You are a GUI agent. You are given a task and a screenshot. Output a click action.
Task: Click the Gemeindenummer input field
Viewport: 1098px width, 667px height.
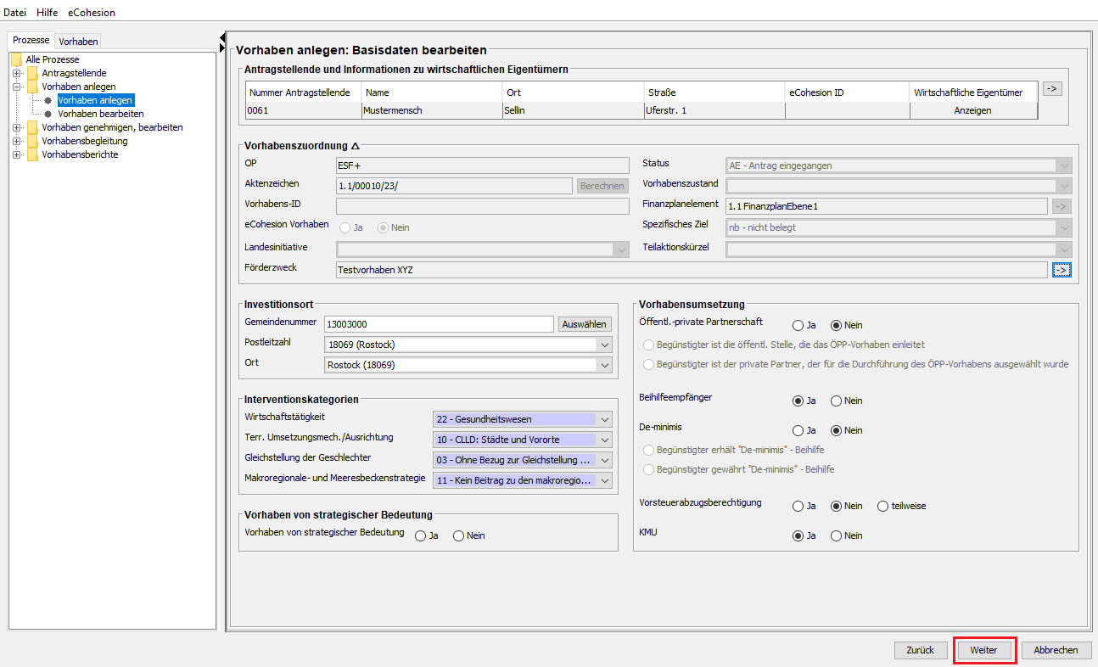click(440, 324)
